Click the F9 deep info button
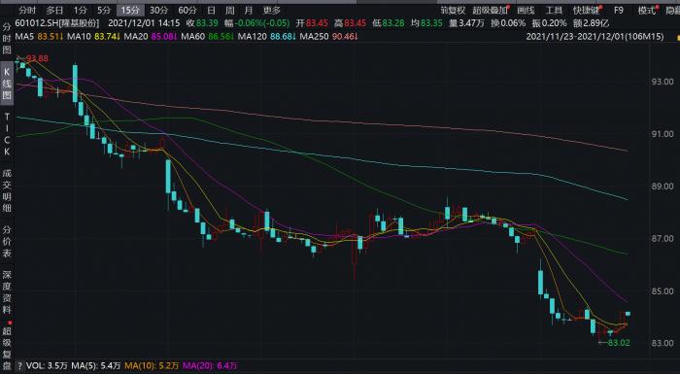680x374 pixels. point(619,11)
